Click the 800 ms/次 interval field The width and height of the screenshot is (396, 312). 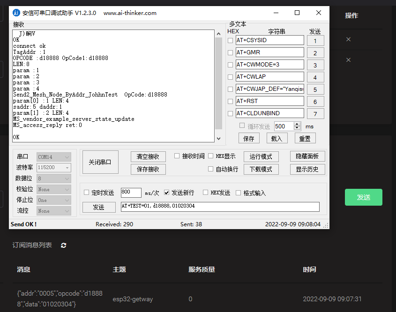tap(131, 193)
